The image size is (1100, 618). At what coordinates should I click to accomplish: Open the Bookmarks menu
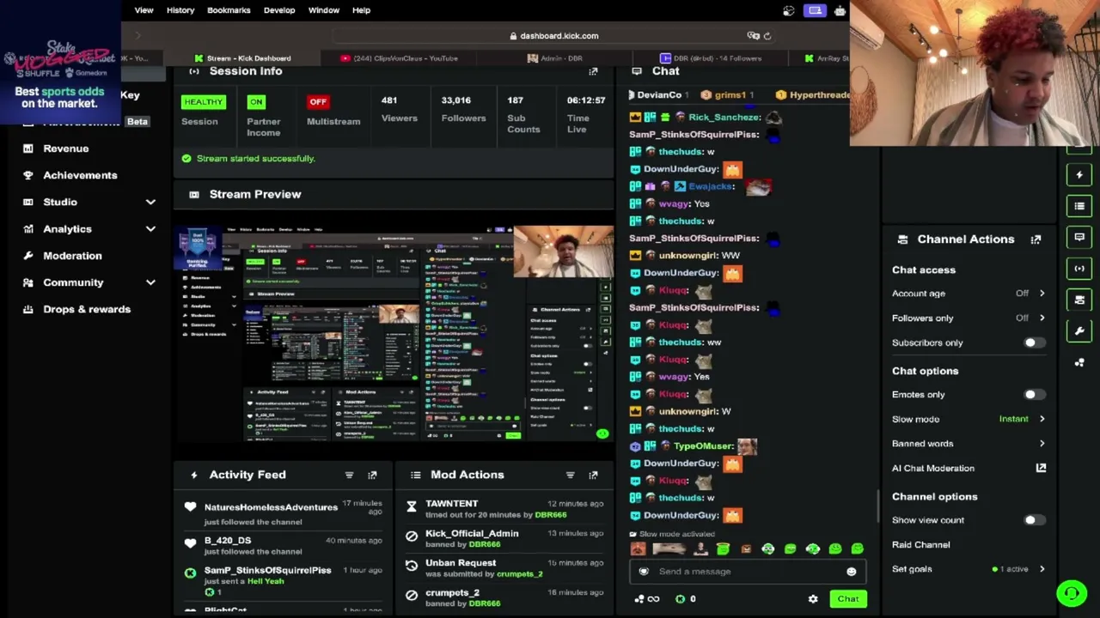229,10
